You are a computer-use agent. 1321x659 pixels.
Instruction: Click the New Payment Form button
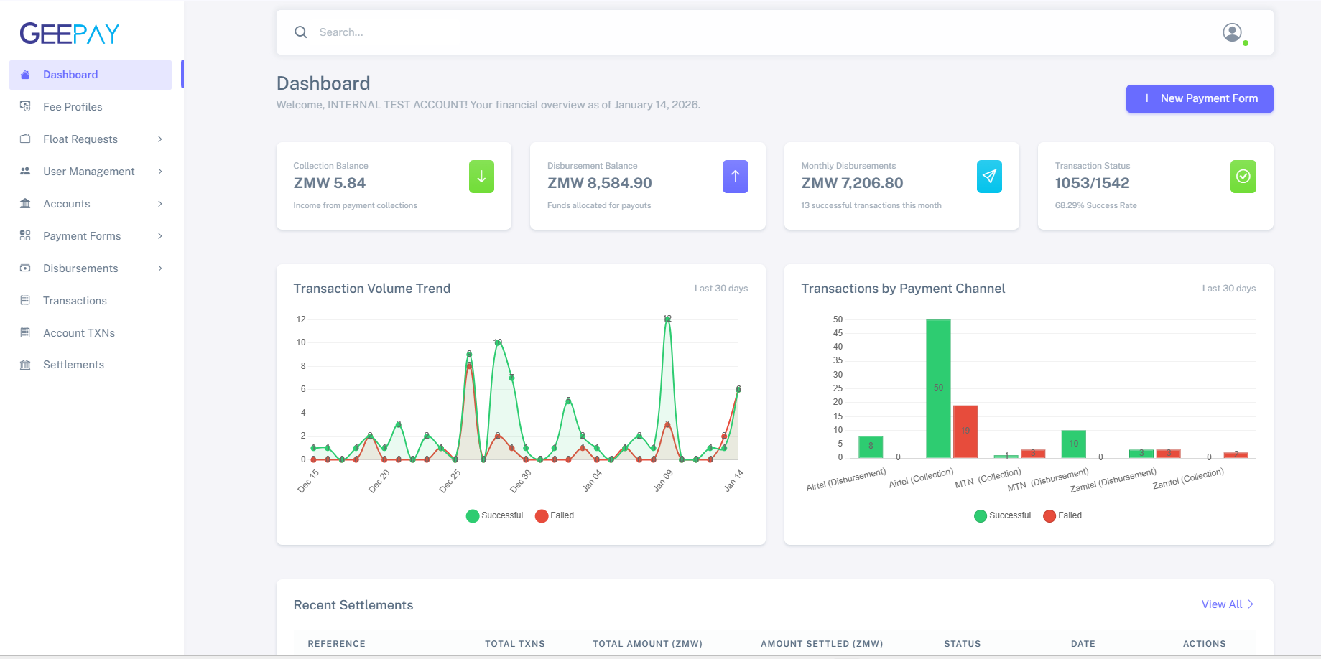[x=1199, y=98]
